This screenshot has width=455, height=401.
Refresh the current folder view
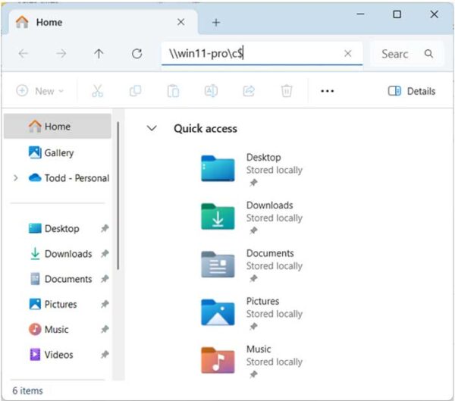pos(136,53)
